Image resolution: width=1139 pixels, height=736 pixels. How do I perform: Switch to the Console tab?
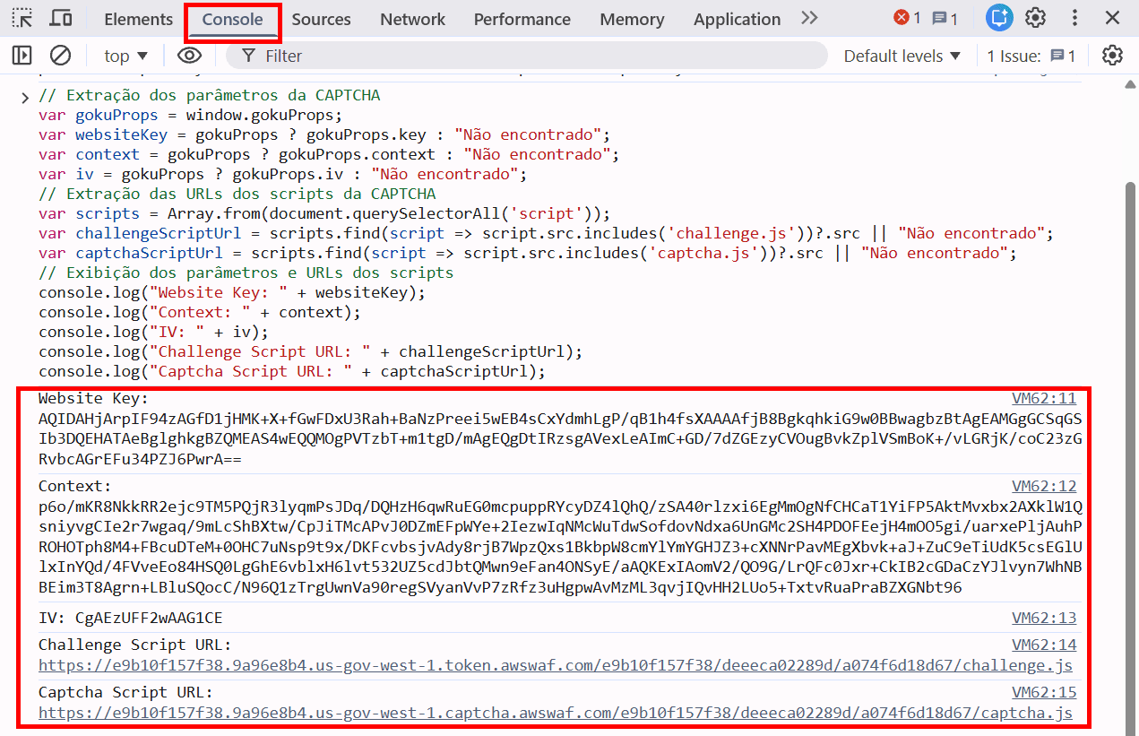[232, 19]
